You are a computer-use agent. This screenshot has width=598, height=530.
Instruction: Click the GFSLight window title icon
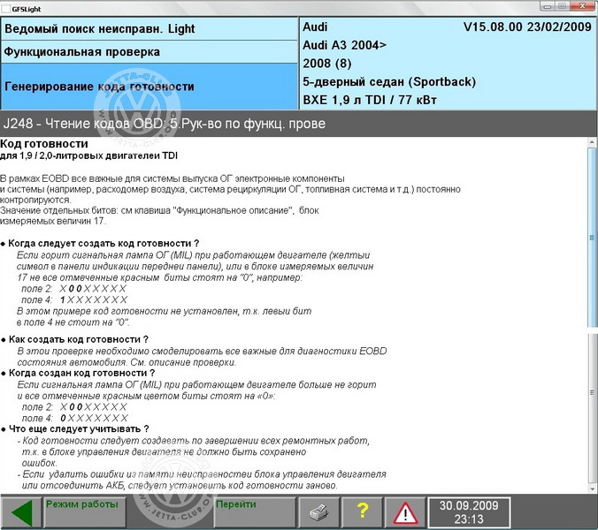6,8
